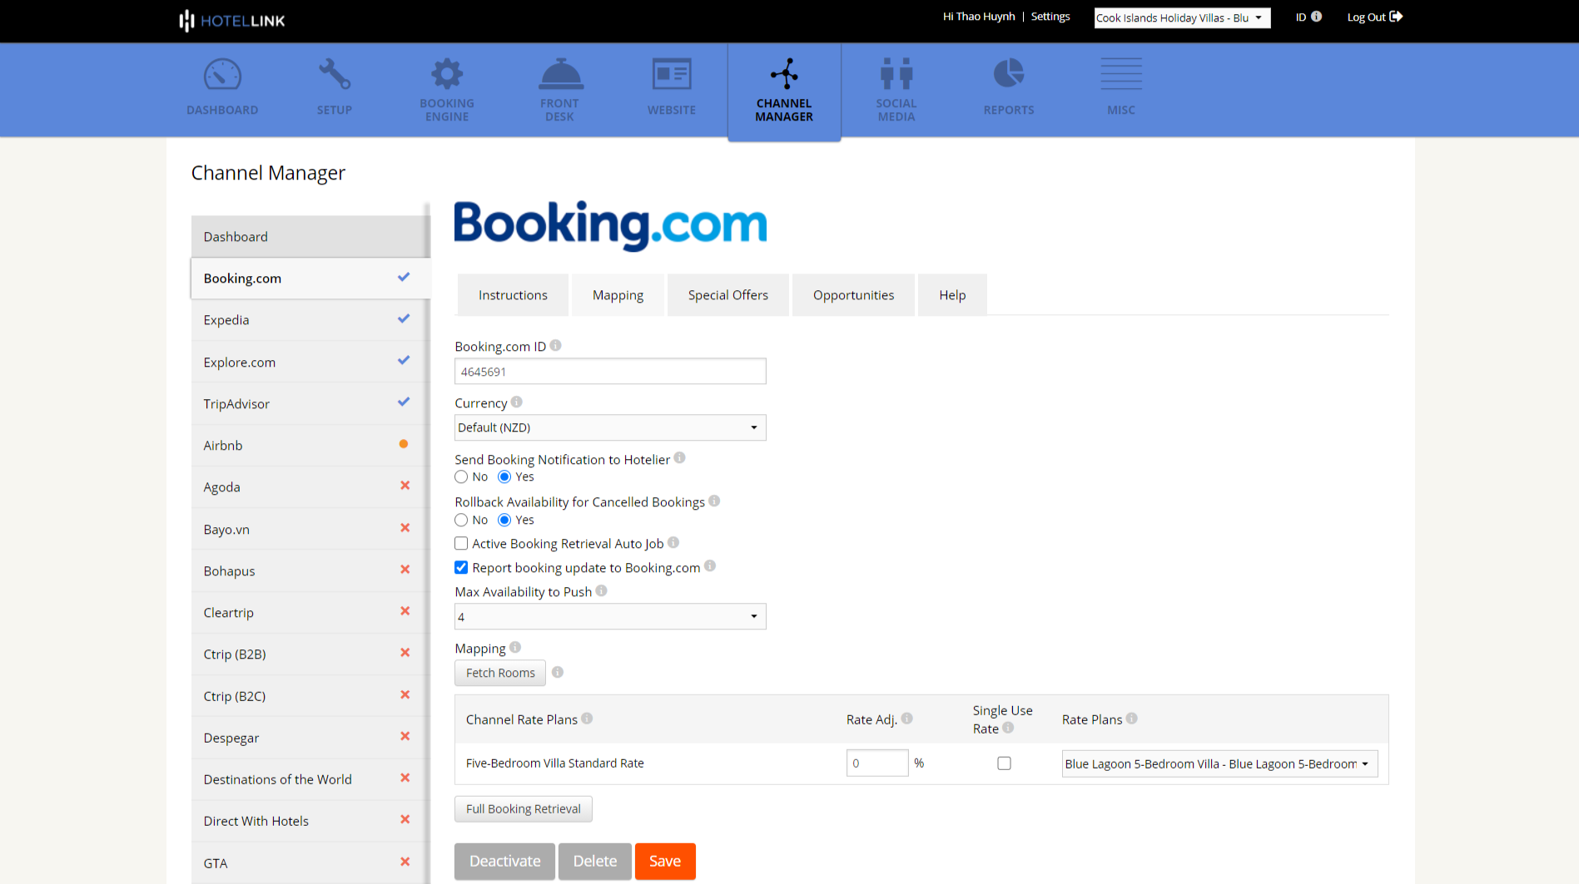Click the Full Booking Retrieval button
The width and height of the screenshot is (1579, 884).
point(523,808)
